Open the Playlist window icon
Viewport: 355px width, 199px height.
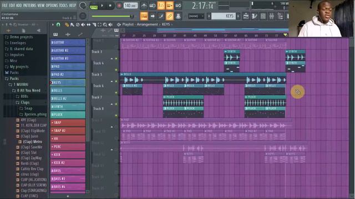click(x=246, y=16)
